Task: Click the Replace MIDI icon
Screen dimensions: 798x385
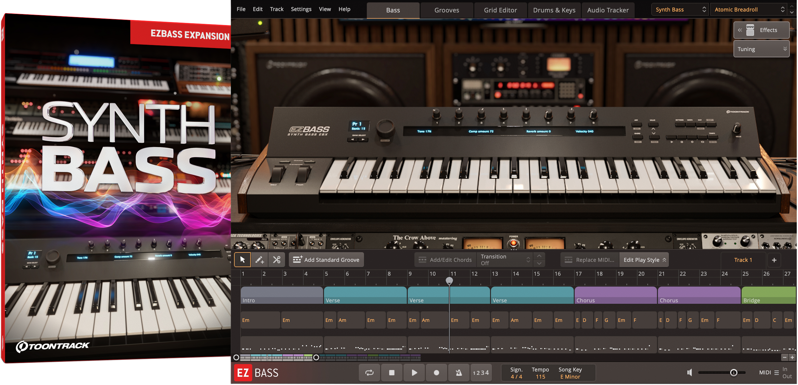Action: click(569, 259)
